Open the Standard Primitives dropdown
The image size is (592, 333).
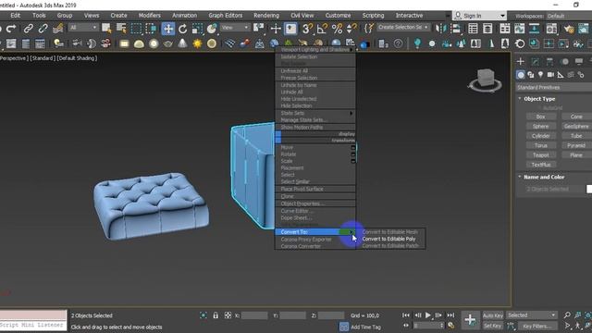coord(554,87)
